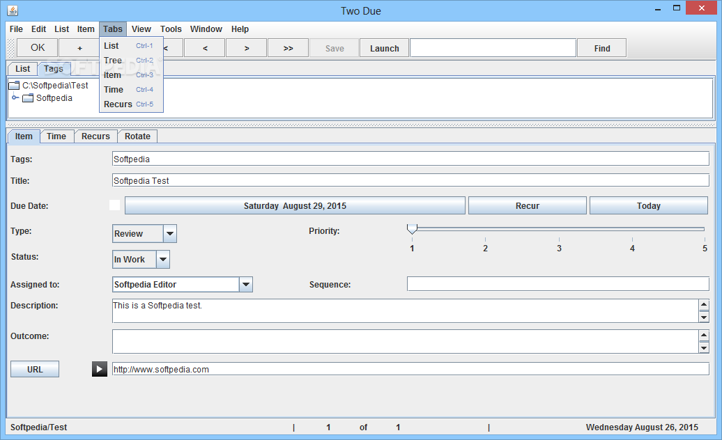
Task: Click the Review combo box value
Action: coord(138,233)
